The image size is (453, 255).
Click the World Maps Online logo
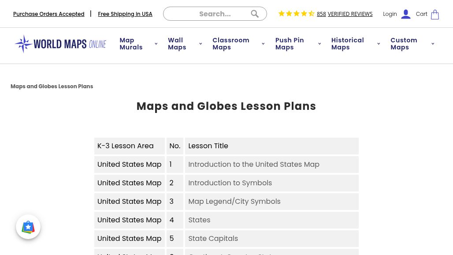60,44
